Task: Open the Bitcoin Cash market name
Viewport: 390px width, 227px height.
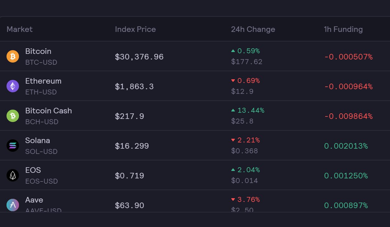Action: (48, 111)
